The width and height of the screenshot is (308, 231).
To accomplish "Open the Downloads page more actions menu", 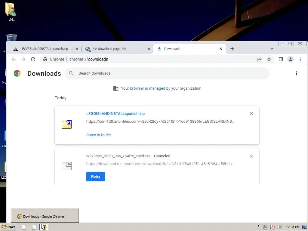I will click(x=296, y=73).
